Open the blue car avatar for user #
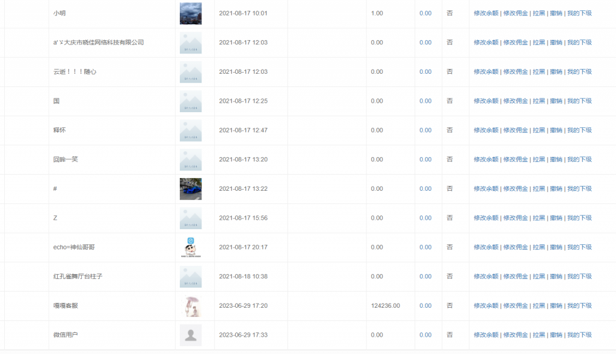 190,189
